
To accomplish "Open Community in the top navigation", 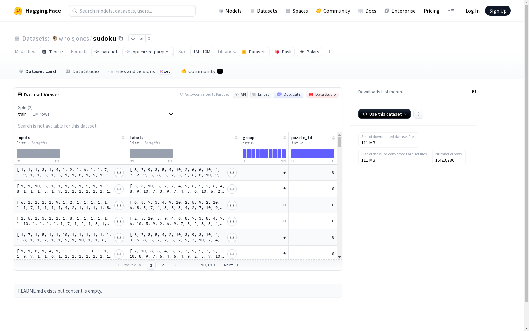I will coord(333,11).
